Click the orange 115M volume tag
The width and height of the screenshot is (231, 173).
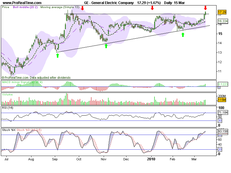pyautogui.click(x=222, y=100)
